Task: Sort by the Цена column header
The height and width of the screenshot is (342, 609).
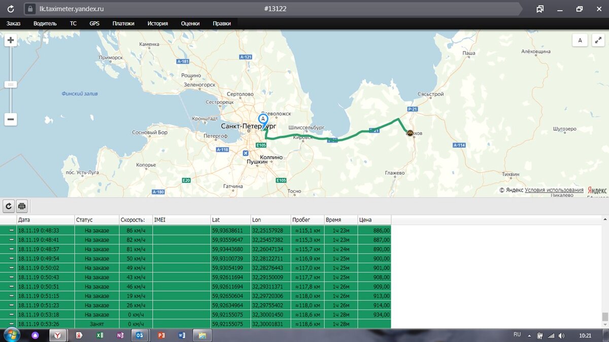Action: coord(374,220)
